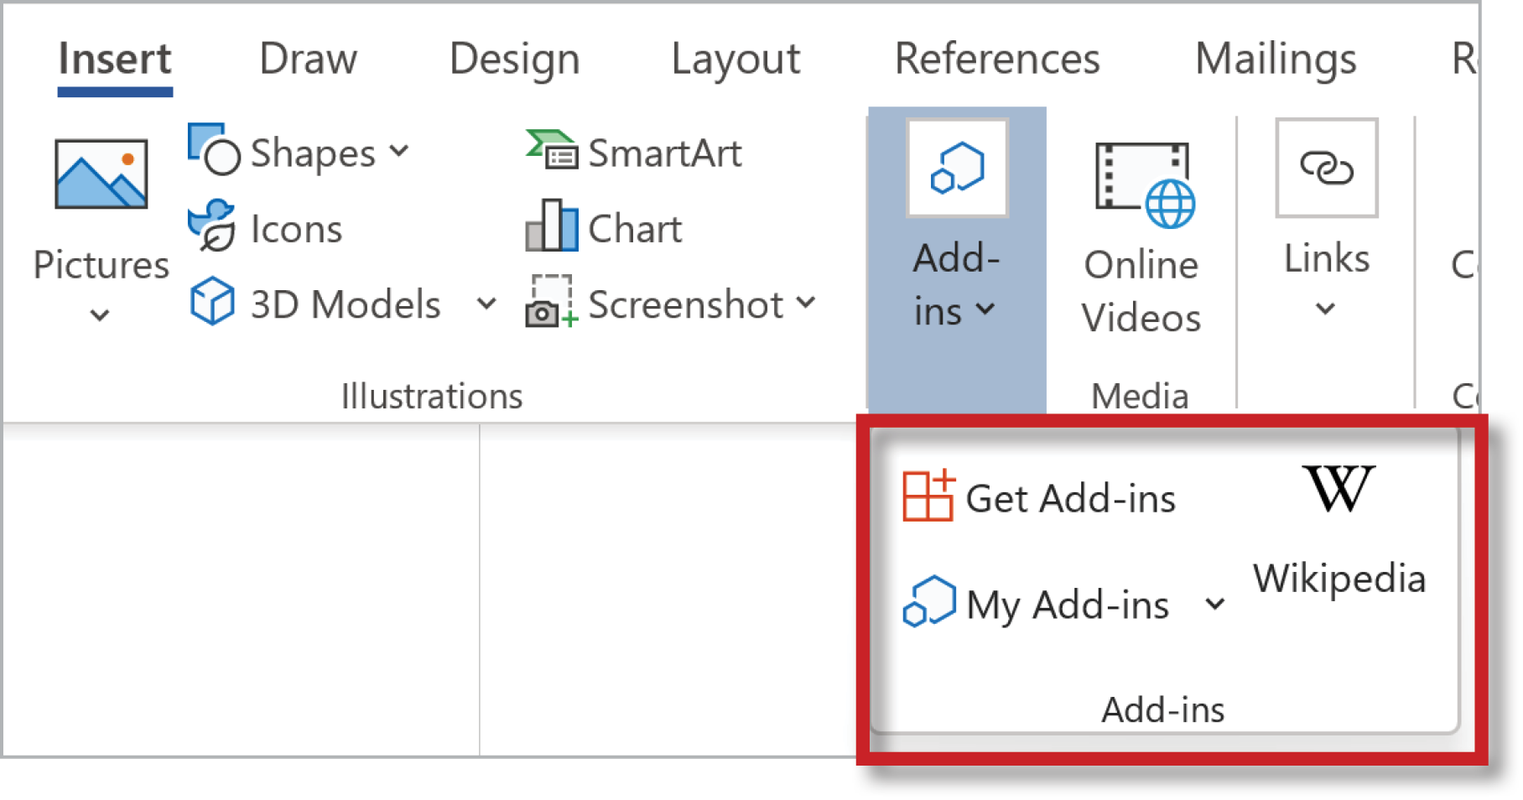Switch to the Insert tab
This screenshot has width=1523, height=800.
tap(115, 59)
